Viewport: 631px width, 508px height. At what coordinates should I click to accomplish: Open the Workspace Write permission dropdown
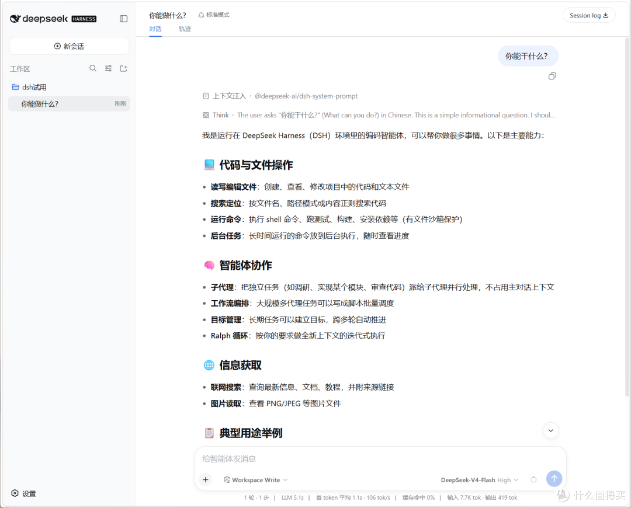tap(255, 480)
